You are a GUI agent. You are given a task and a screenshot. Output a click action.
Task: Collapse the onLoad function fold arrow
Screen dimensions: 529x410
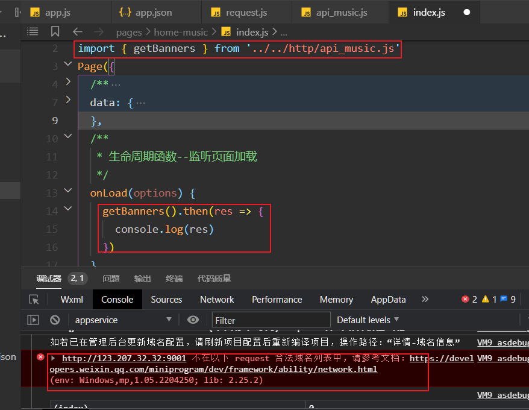point(68,192)
